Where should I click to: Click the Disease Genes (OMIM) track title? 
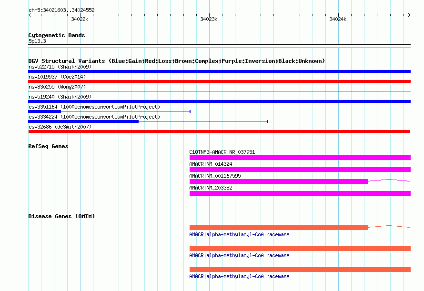tap(61, 216)
